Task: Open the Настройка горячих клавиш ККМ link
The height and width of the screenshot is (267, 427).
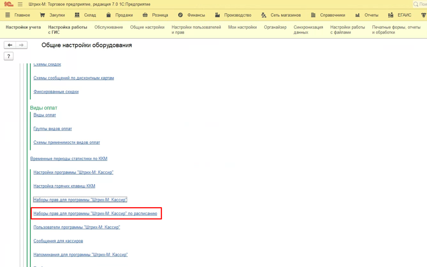Action: (x=64, y=186)
